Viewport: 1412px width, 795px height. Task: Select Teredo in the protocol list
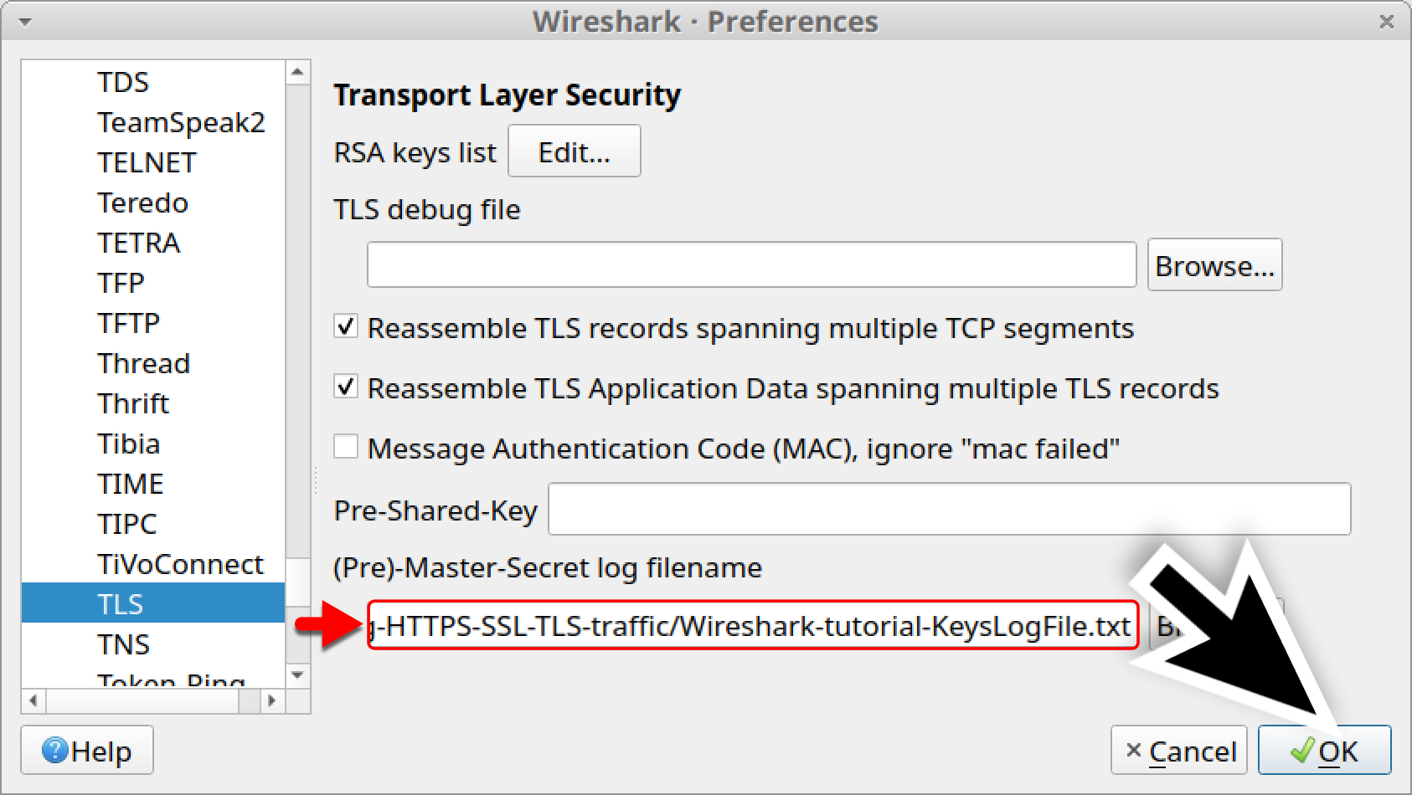142,203
